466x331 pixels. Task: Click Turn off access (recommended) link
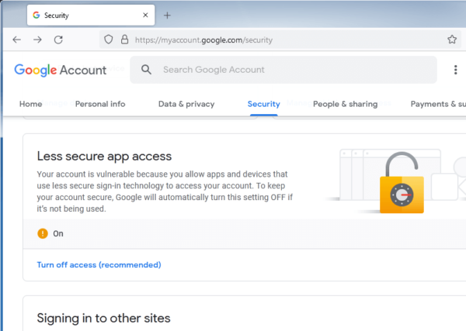click(99, 264)
